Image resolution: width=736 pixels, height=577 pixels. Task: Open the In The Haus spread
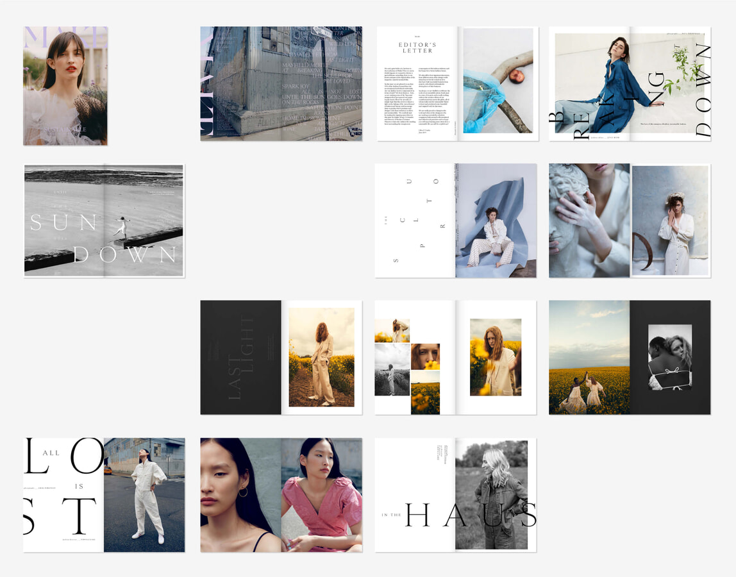(x=455, y=495)
